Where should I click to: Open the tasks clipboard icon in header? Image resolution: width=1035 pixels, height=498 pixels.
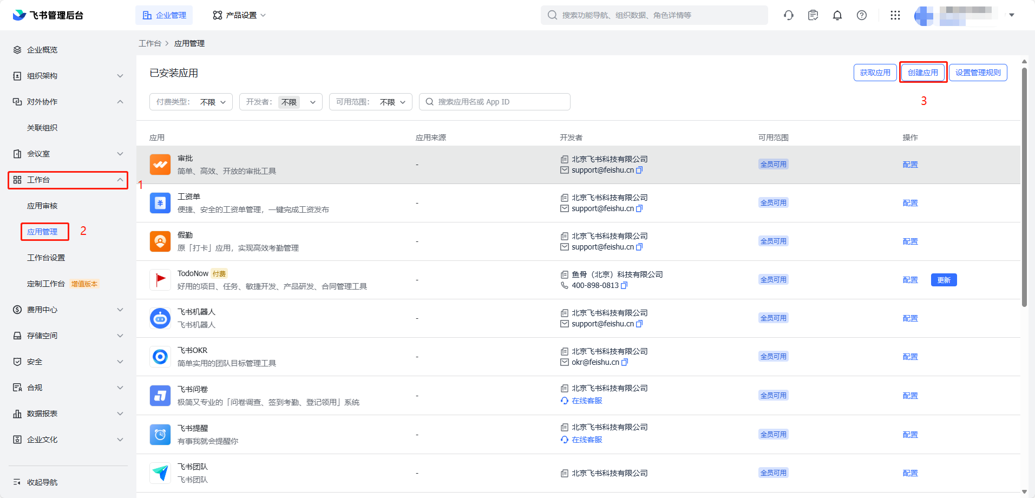[813, 15]
